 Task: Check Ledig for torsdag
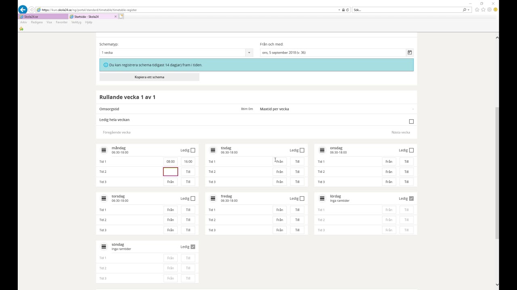click(x=193, y=199)
